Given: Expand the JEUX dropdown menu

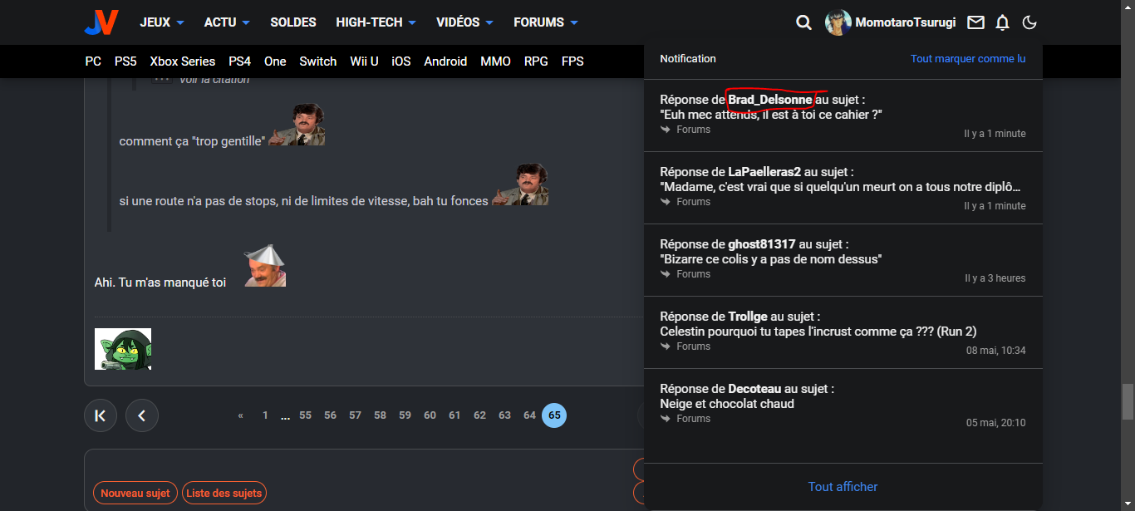Looking at the screenshot, I should (162, 22).
